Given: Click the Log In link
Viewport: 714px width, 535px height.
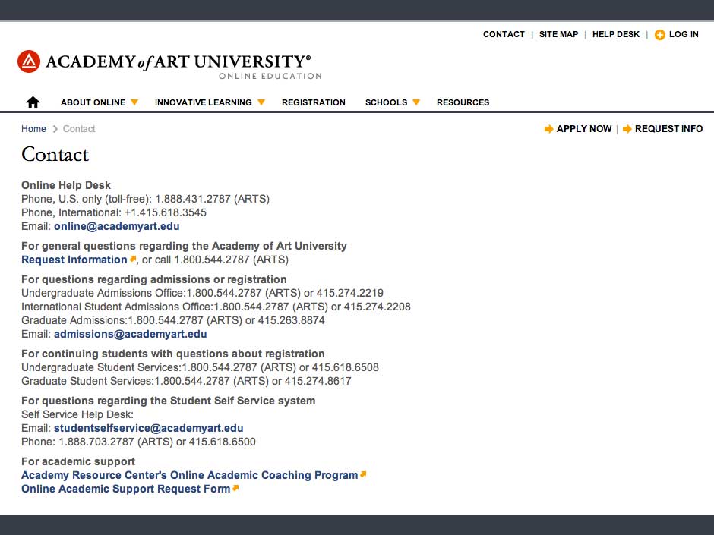Looking at the screenshot, I should coord(684,35).
